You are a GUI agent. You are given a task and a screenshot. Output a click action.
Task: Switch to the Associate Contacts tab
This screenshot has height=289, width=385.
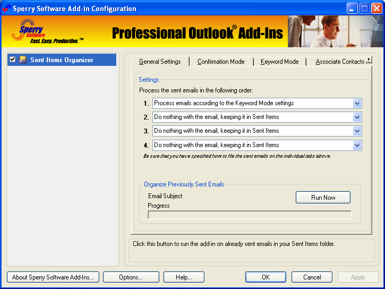coord(340,62)
